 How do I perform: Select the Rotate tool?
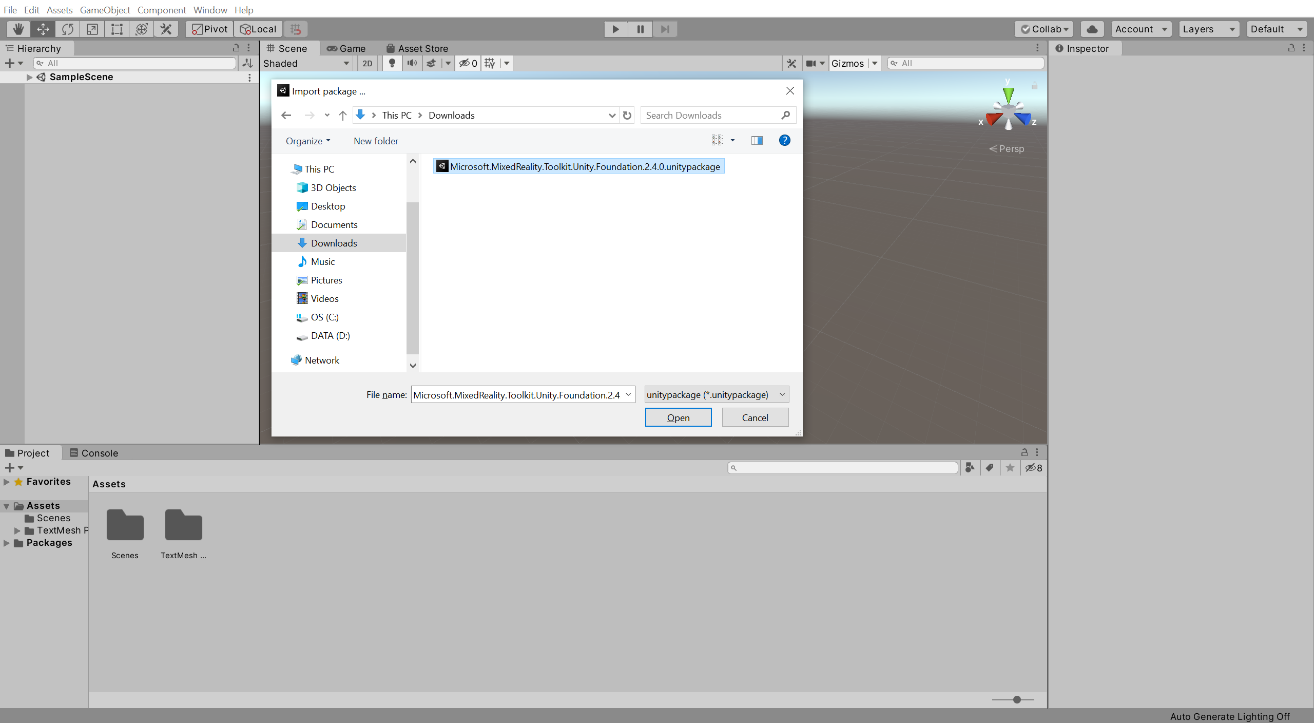pyautogui.click(x=68, y=29)
